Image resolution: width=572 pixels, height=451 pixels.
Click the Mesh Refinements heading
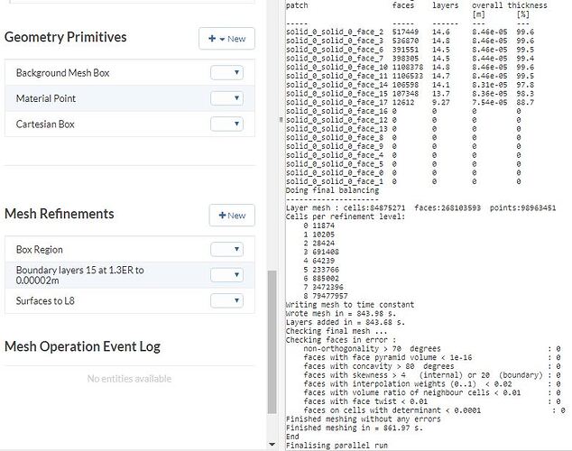(60, 214)
